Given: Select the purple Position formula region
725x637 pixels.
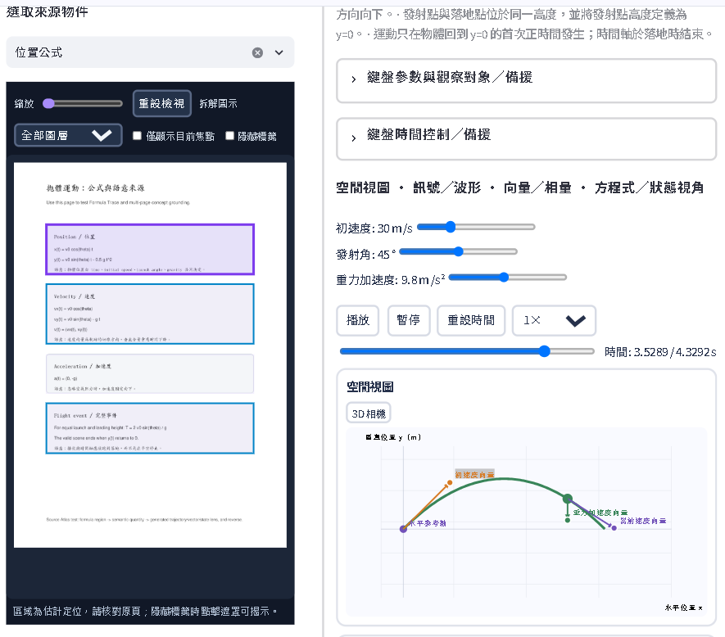Looking at the screenshot, I should click(x=150, y=250).
